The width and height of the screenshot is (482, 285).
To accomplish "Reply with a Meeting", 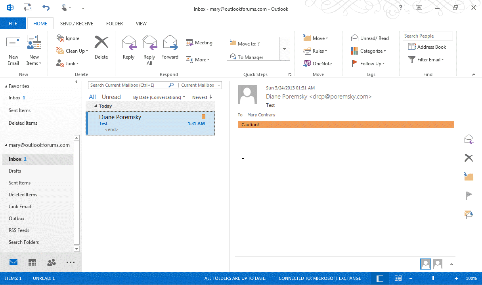I will coord(199,43).
